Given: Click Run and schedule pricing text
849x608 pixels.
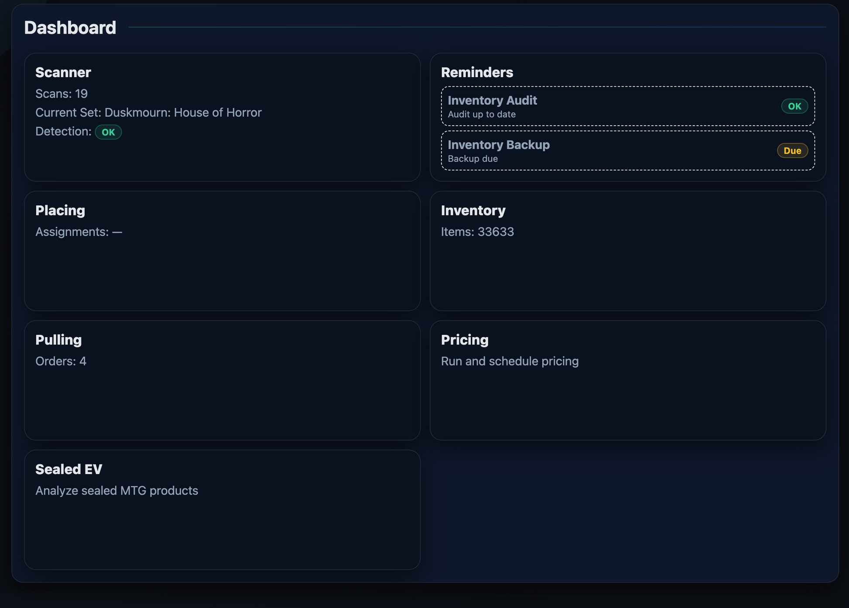Looking at the screenshot, I should [510, 361].
